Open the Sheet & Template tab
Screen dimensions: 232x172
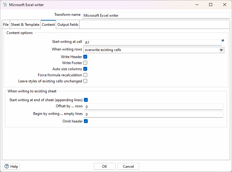25,25
